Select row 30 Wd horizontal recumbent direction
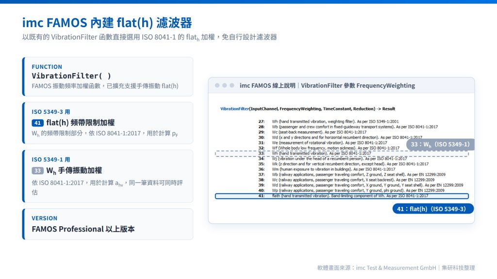This screenshot has width=497, height=279. pyautogui.click(x=340, y=138)
